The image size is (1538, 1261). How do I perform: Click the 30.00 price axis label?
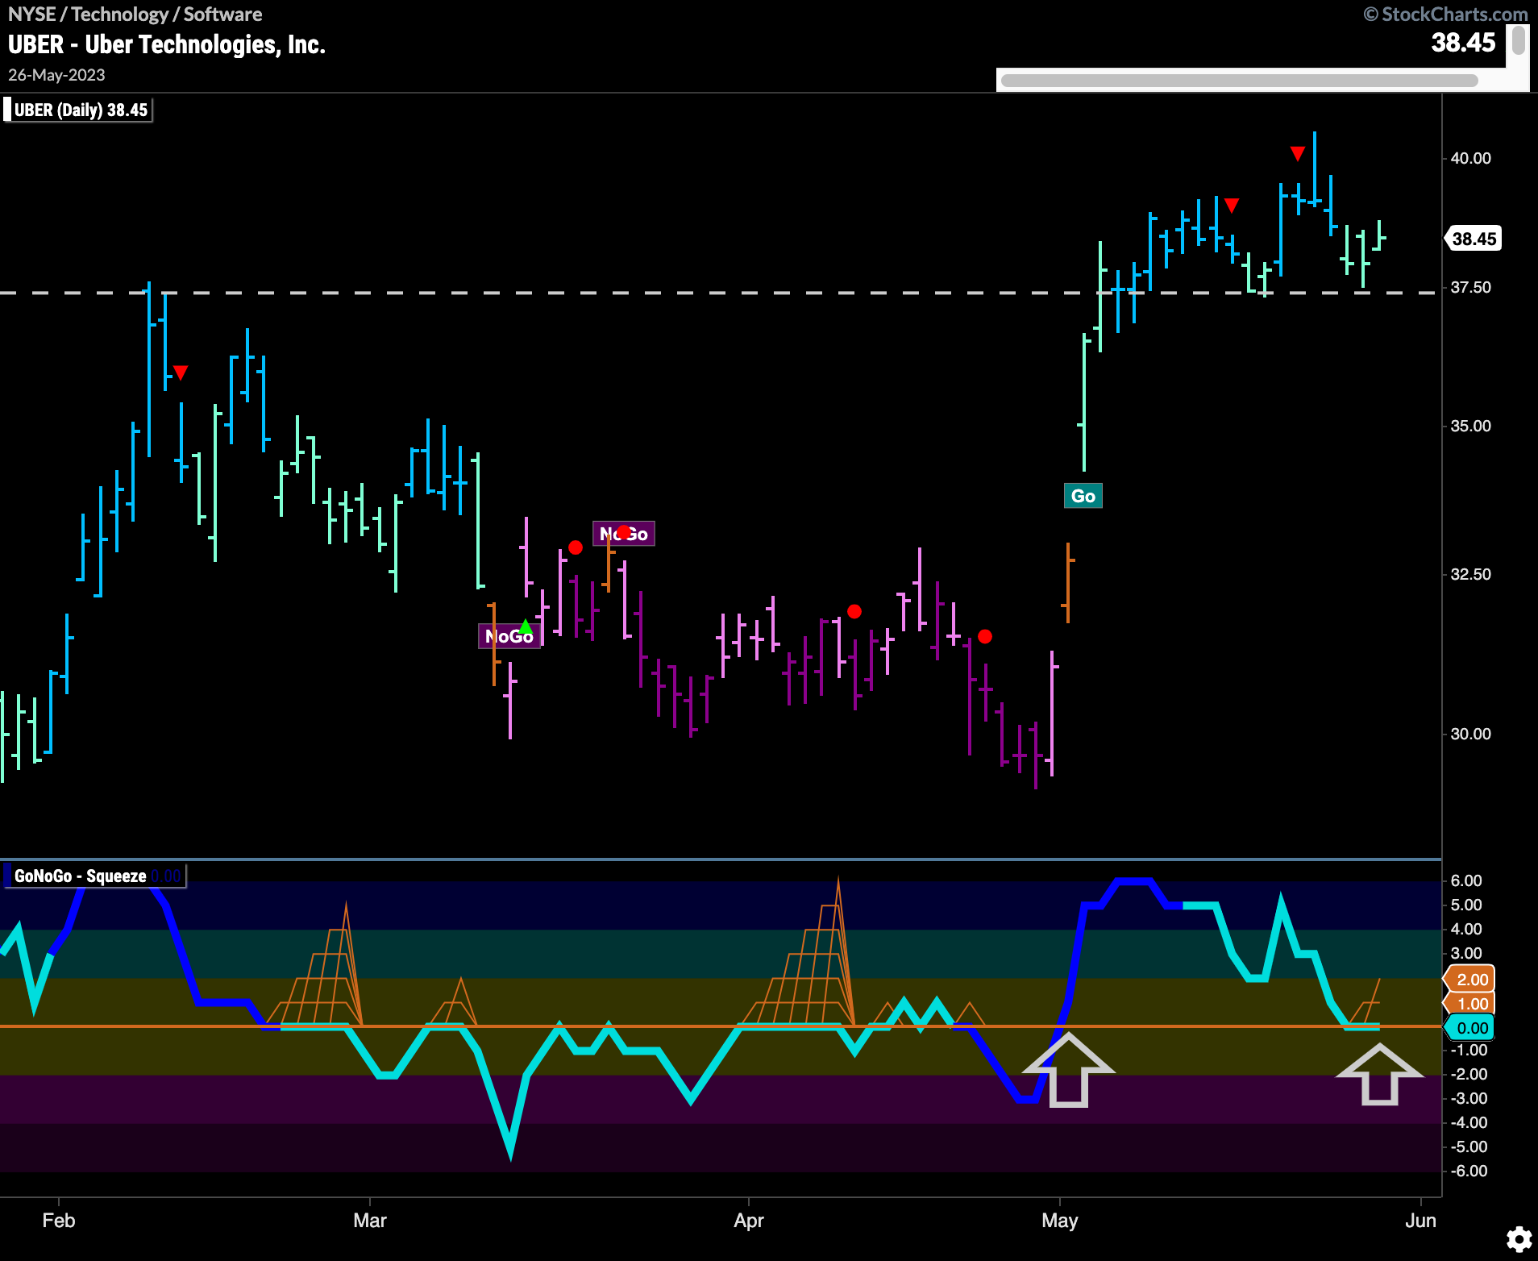point(1470,734)
